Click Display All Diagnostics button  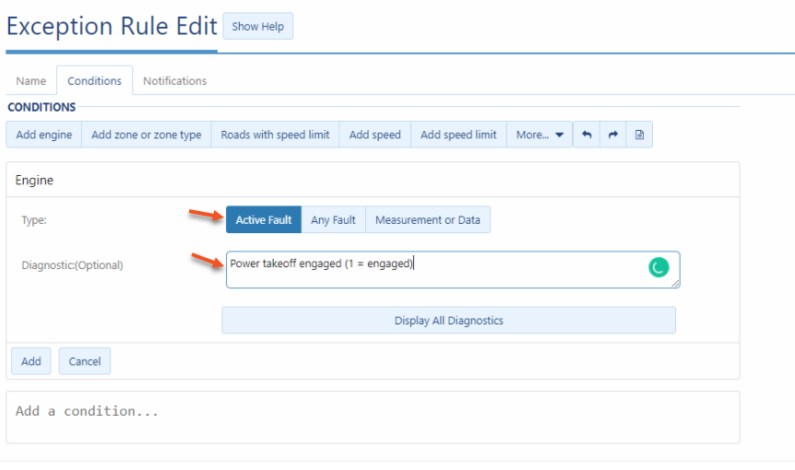click(x=448, y=321)
